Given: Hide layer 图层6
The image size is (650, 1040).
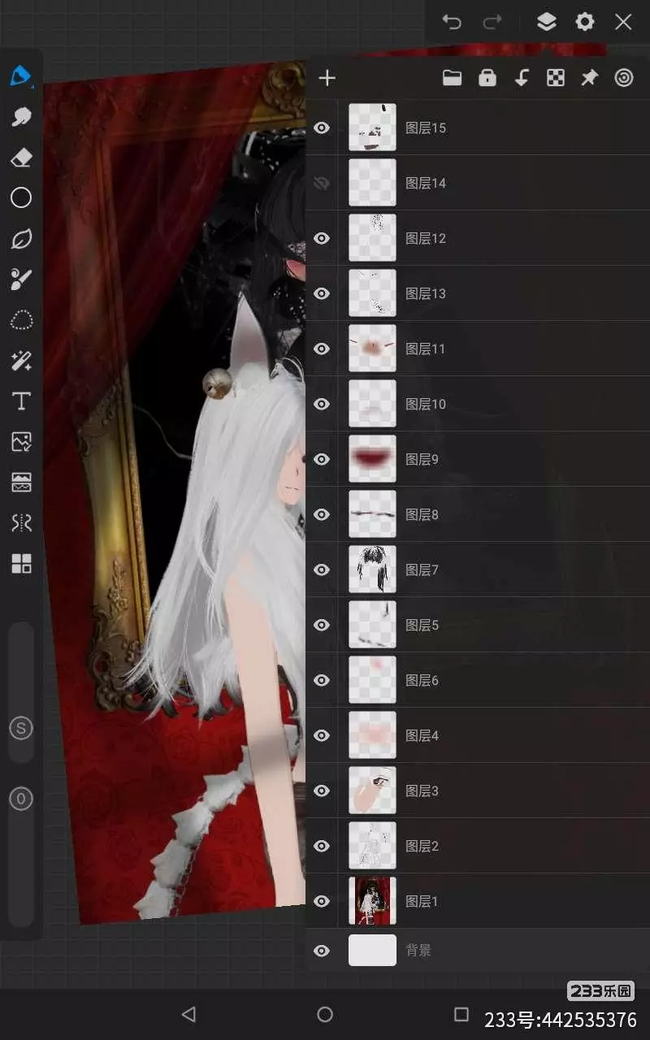Looking at the screenshot, I should click(x=323, y=680).
